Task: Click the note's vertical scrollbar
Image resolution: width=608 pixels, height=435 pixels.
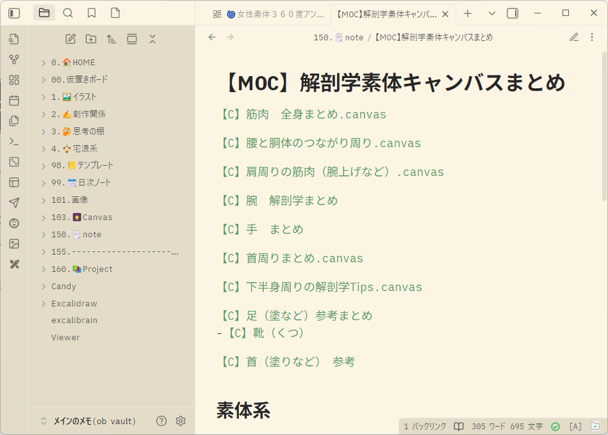Action: coord(604,128)
